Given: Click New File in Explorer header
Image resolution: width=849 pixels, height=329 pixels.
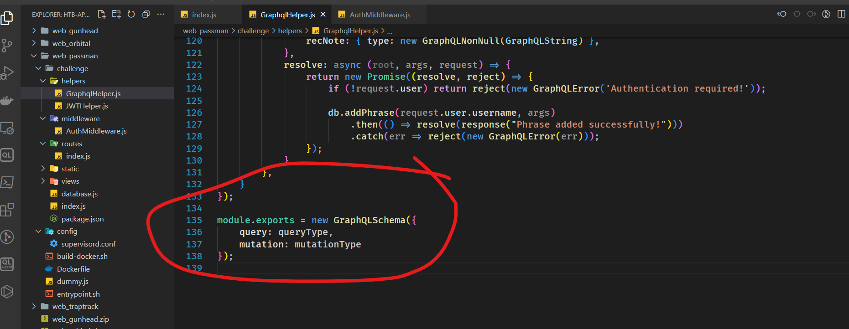Looking at the screenshot, I should pos(102,15).
